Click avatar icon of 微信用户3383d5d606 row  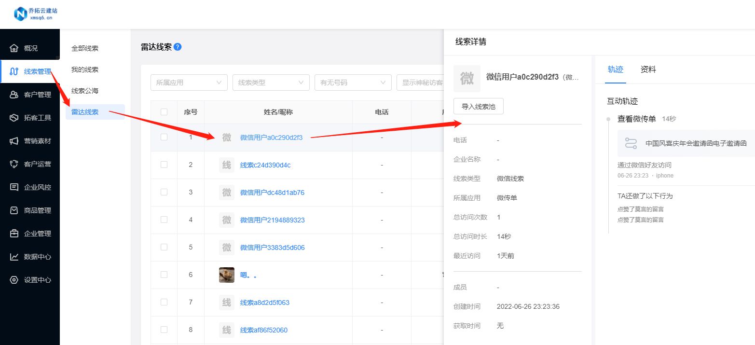(227, 248)
